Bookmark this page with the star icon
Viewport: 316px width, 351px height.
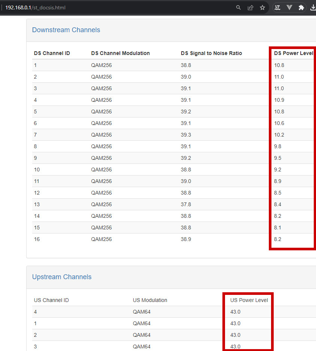point(262,7)
